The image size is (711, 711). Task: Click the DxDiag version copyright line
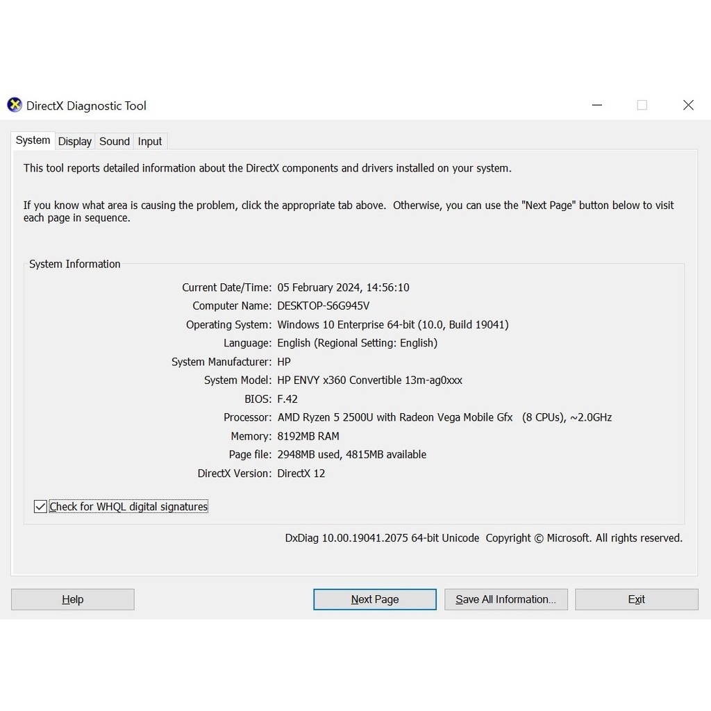pyautogui.click(x=483, y=538)
